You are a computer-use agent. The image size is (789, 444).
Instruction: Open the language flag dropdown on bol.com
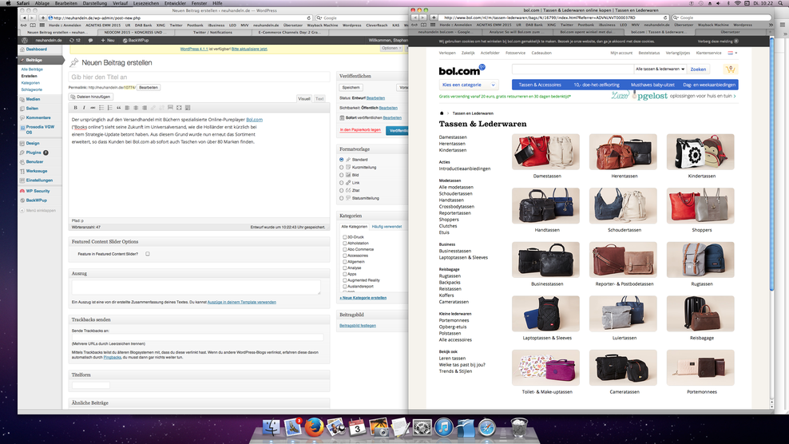click(732, 53)
